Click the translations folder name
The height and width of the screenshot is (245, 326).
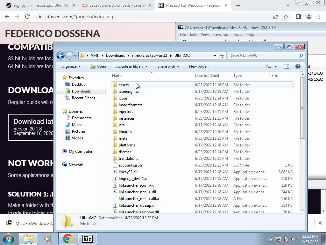coord(128,159)
